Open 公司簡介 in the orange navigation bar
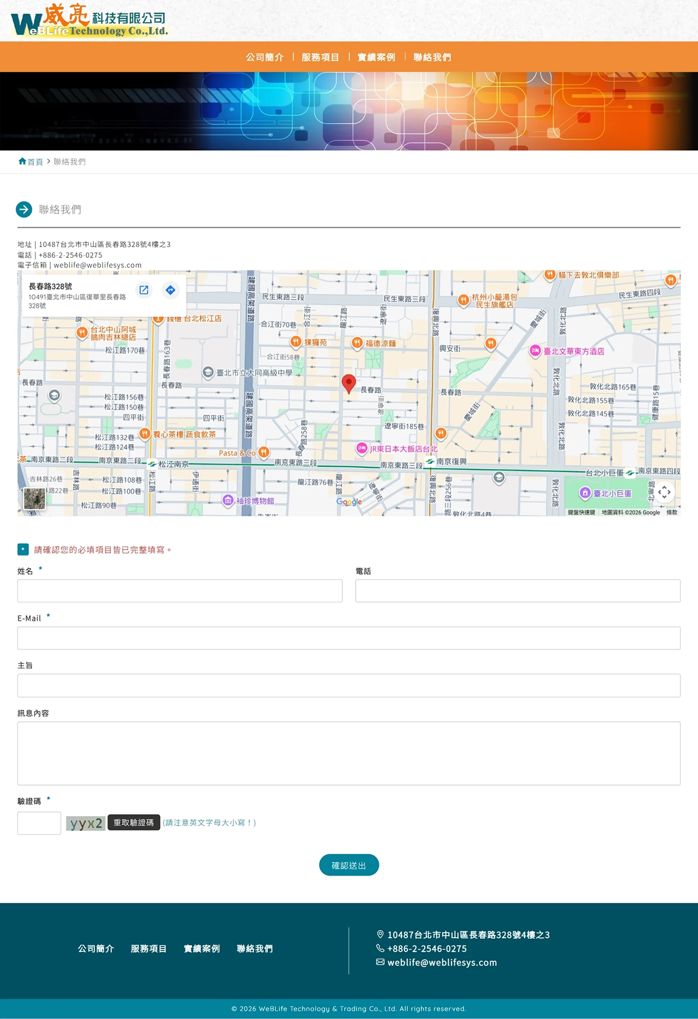Image resolution: width=698 pixels, height=1019 pixels. click(x=264, y=57)
